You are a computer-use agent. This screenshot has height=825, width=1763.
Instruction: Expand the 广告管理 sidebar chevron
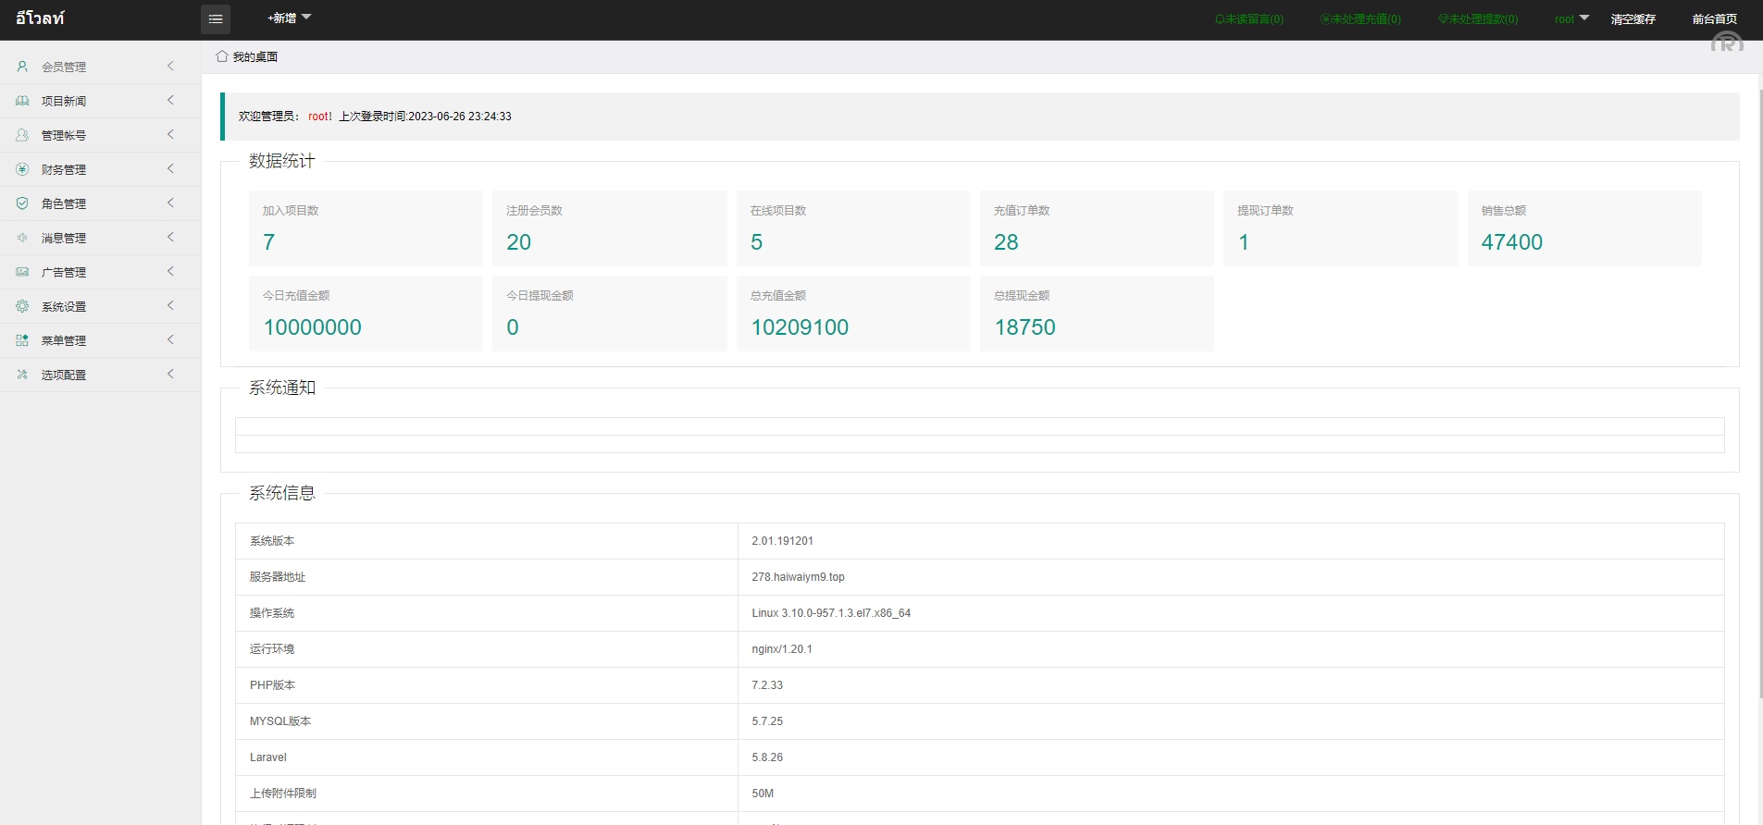click(170, 272)
